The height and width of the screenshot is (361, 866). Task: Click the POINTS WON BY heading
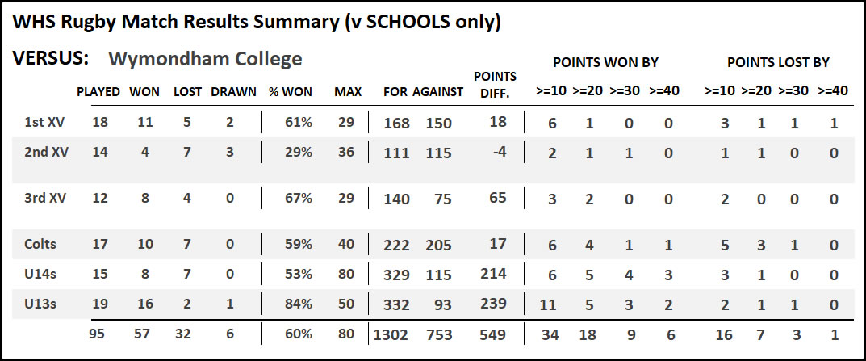pos(605,62)
